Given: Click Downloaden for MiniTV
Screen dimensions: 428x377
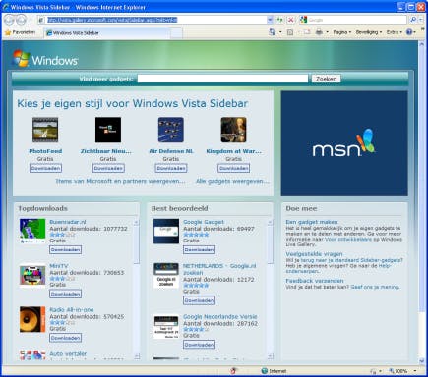Looking at the screenshot, I should (x=66, y=294).
